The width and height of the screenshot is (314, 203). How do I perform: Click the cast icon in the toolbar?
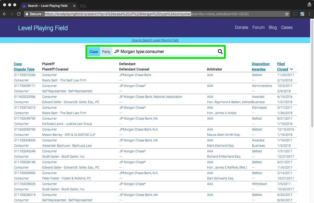tap(295, 14)
